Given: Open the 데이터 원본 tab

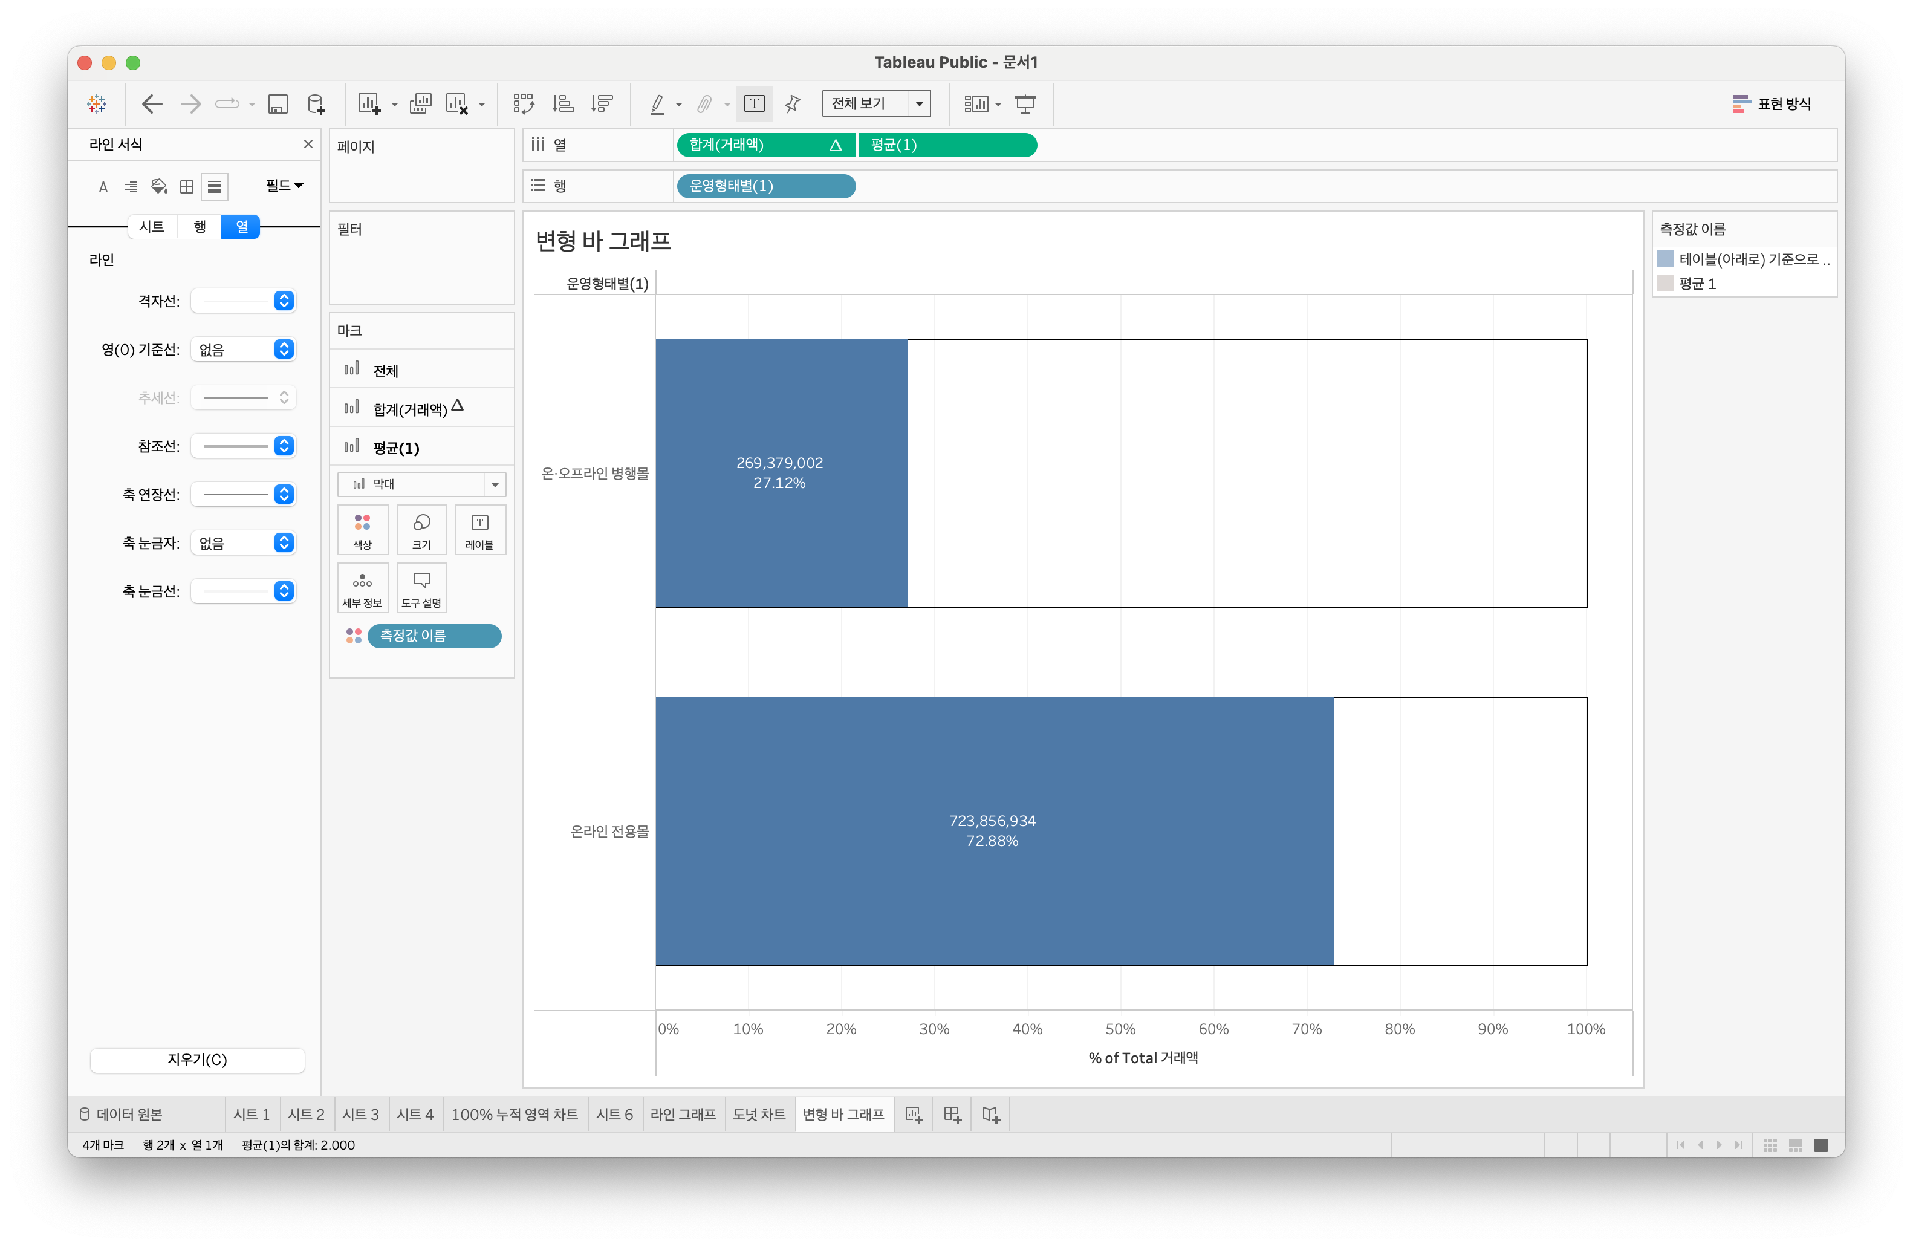Looking at the screenshot, I should pyautogui.click(x=122, y=1115).
